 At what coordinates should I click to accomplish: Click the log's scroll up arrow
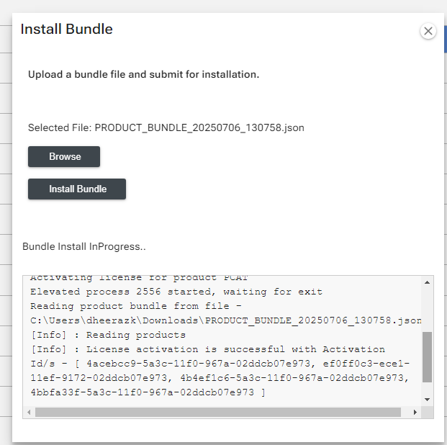tap(427, 282)
